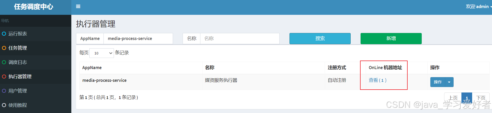Click the 任务调度中心 logo title

pyautogui.click(x=34, y=7)
